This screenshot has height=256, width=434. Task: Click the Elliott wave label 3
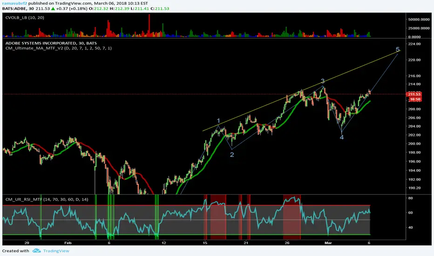323,81
